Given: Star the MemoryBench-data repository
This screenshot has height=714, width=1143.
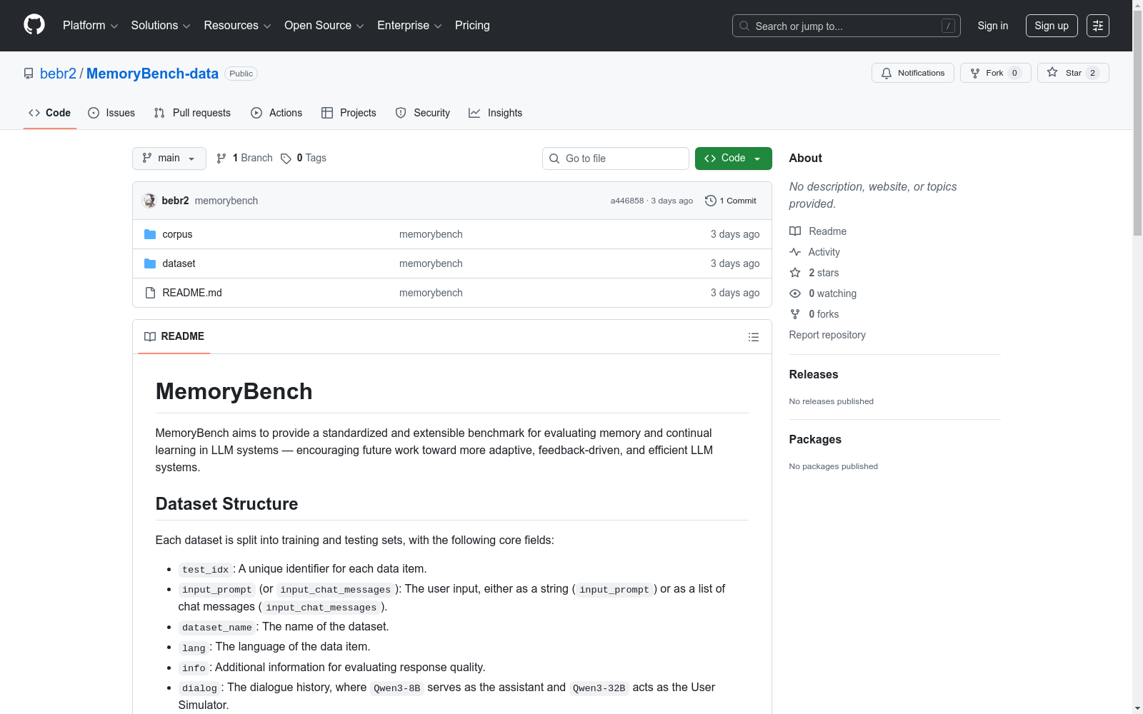Looking at the screenshot, I should click(1072, 73).
